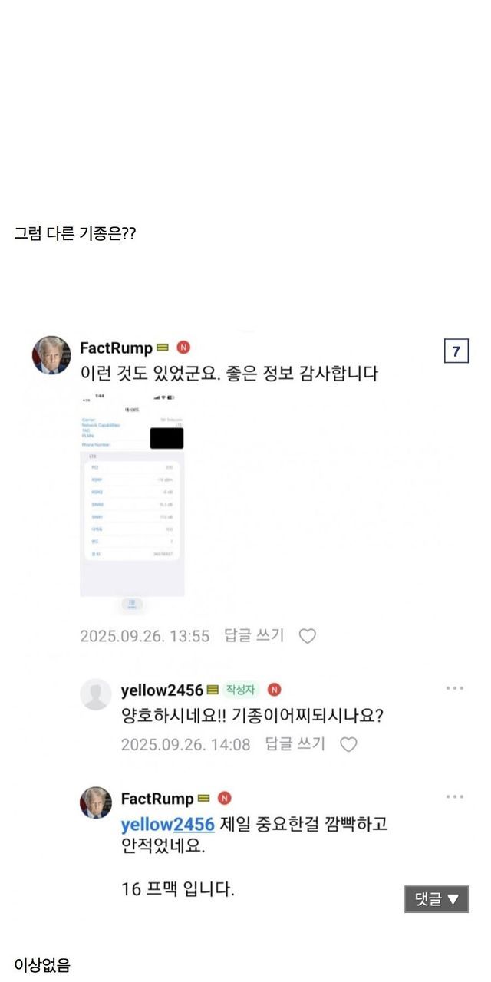Click the 작성자 author tag
This screenshot has width=491, height=982.
click(241, 690)
